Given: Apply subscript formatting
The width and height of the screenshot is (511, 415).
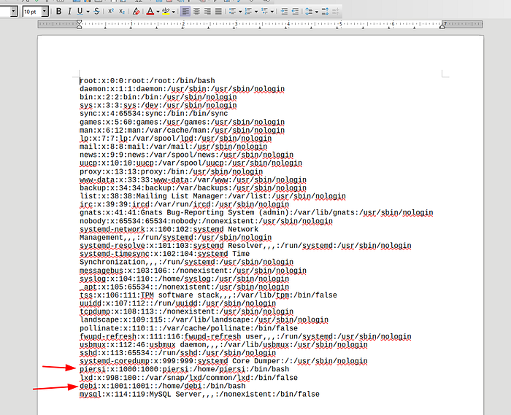Looking at the screenshot, I should 121,12.
